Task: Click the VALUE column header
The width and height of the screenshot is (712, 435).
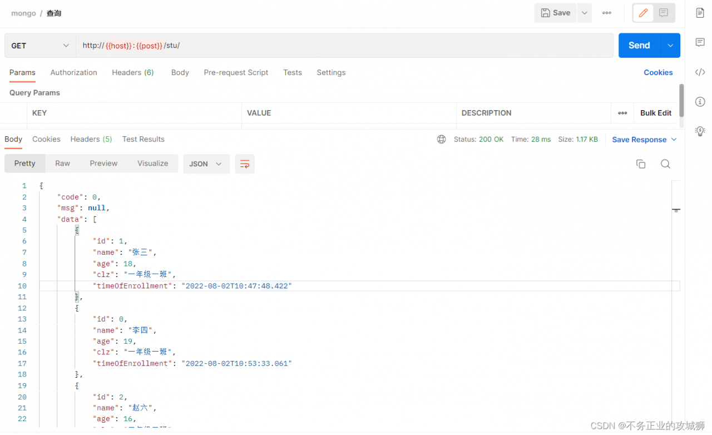Action: pyautogui.click(x=259, y=113)
